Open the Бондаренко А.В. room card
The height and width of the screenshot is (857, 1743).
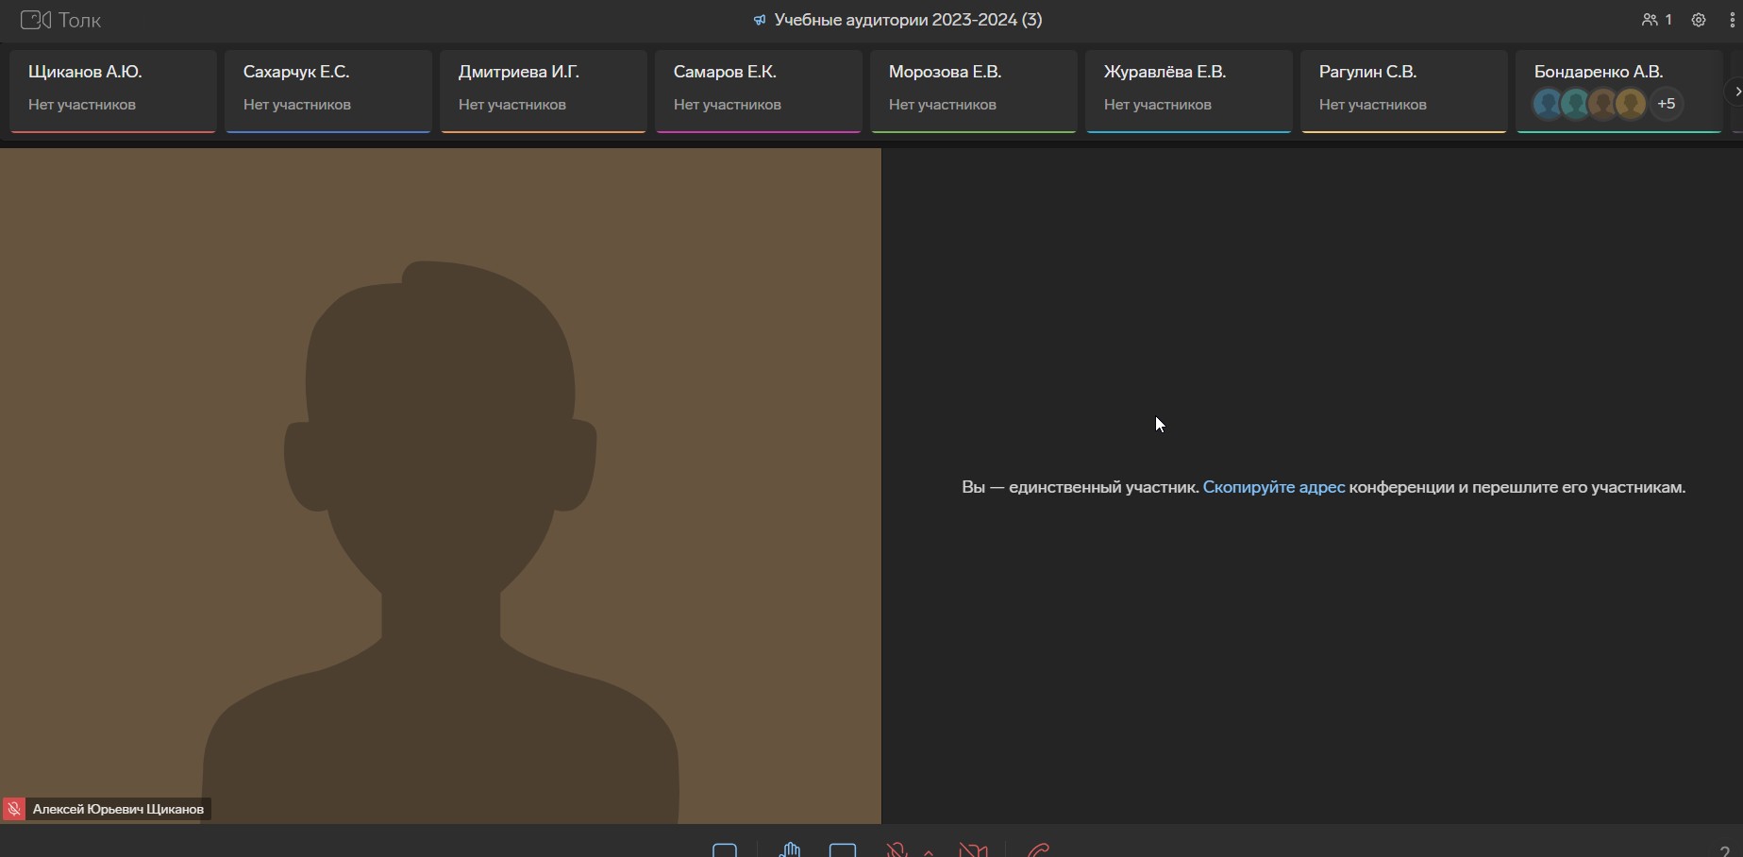[x=1617, y=74]
